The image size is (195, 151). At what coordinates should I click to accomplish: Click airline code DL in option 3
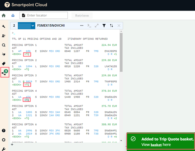pos(20,82)
